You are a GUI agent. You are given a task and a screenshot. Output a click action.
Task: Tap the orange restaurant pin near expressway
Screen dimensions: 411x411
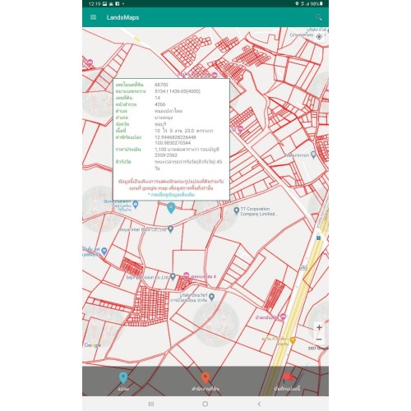tap(293, 340)
